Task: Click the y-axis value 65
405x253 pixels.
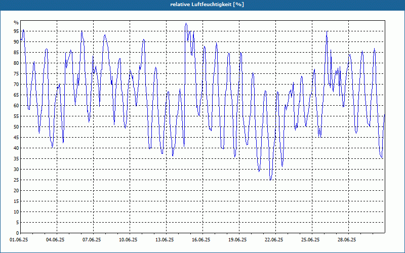Action: (16, 95)
